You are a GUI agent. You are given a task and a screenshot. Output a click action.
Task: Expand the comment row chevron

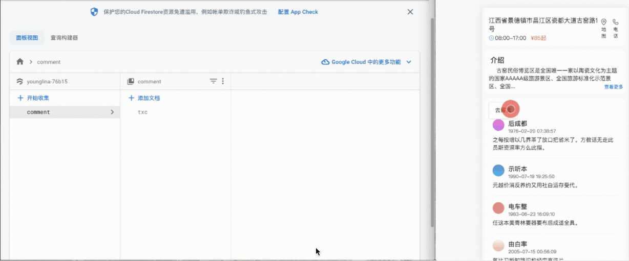tap(112, 112)
